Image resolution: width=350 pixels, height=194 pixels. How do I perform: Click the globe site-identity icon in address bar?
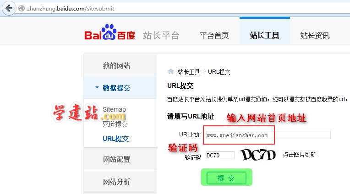22,9
